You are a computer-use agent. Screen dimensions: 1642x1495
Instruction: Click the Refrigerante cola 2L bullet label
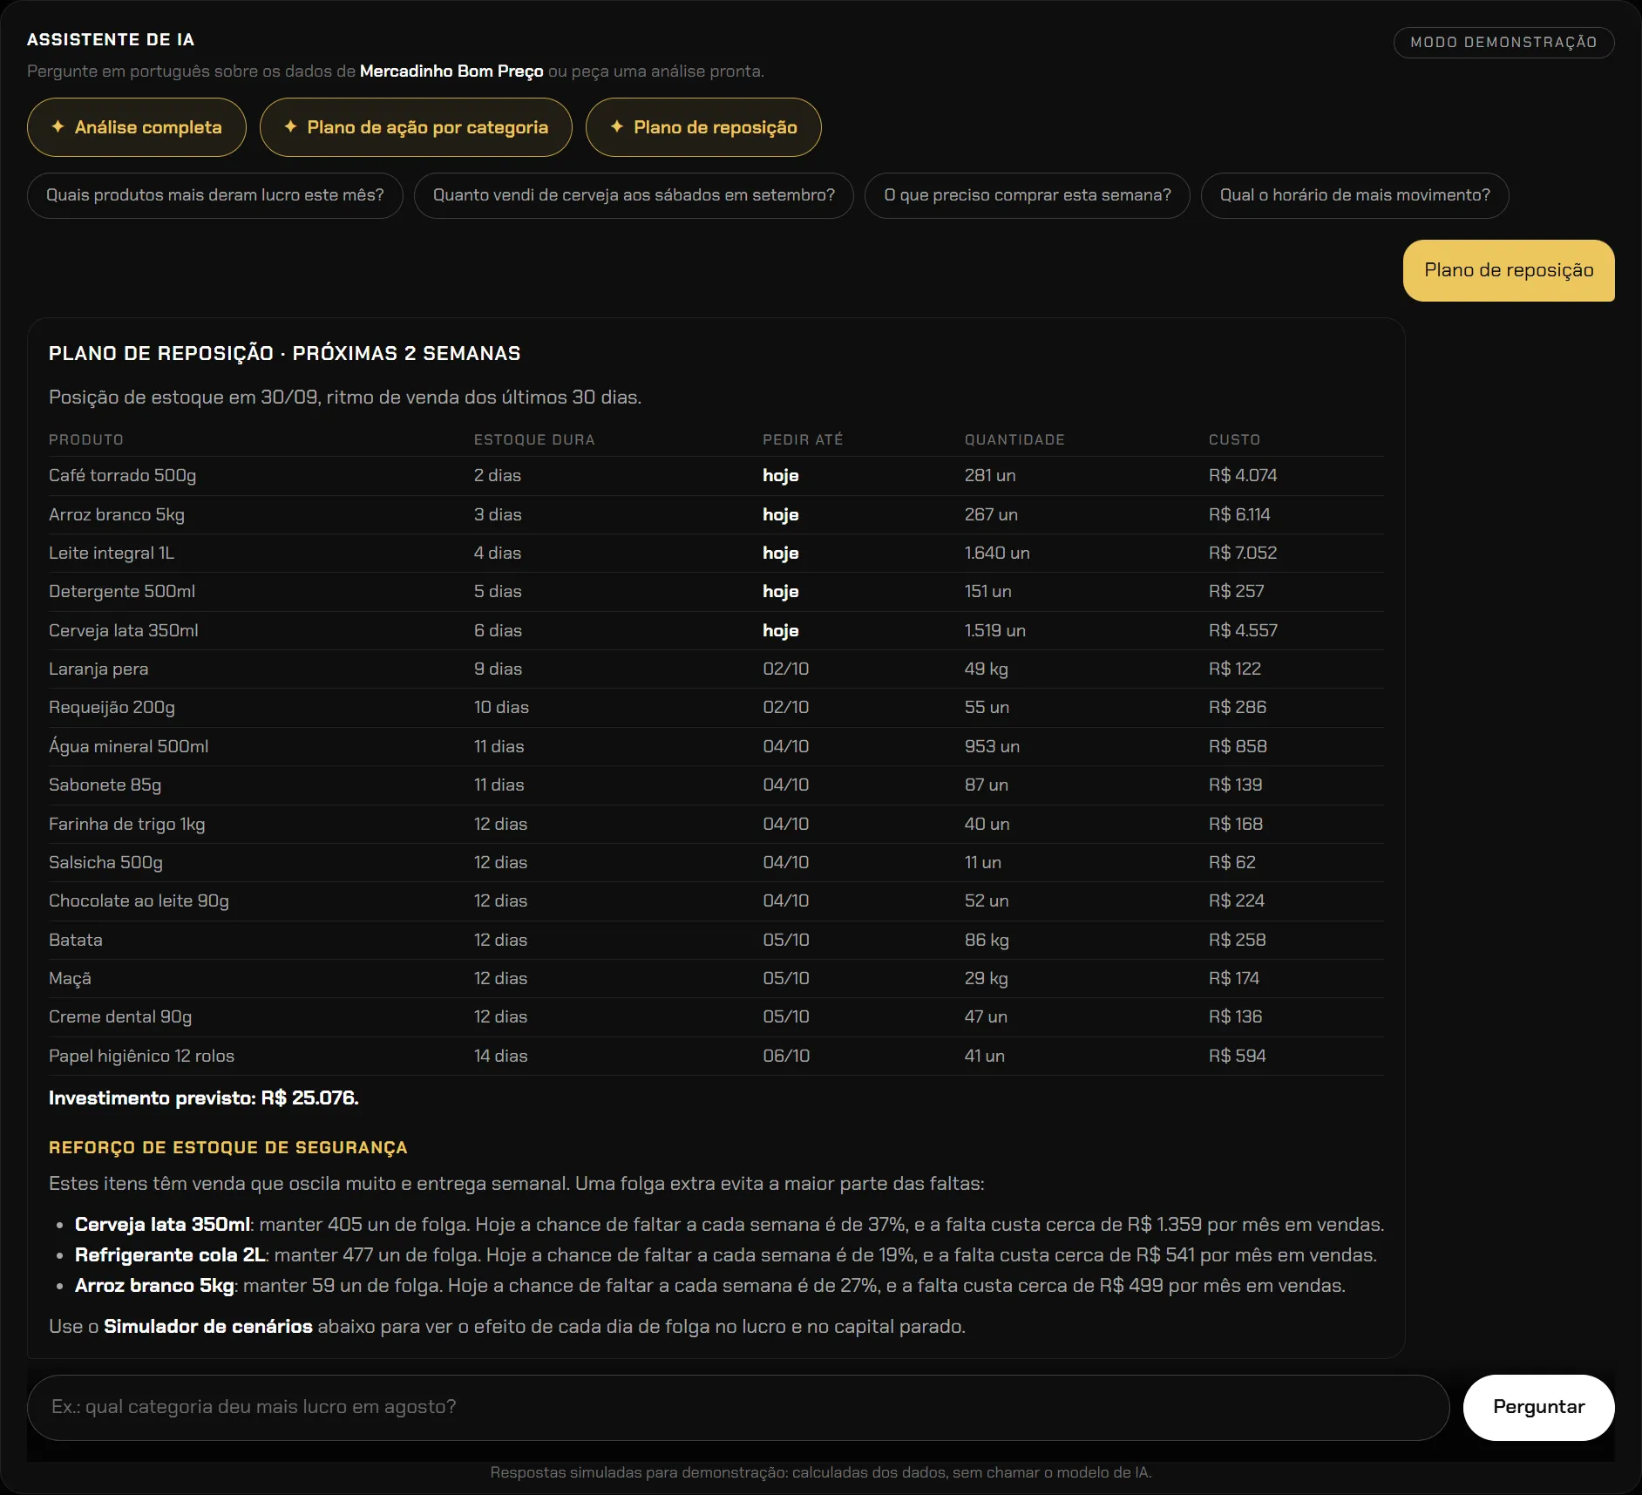pos(170,1254)
